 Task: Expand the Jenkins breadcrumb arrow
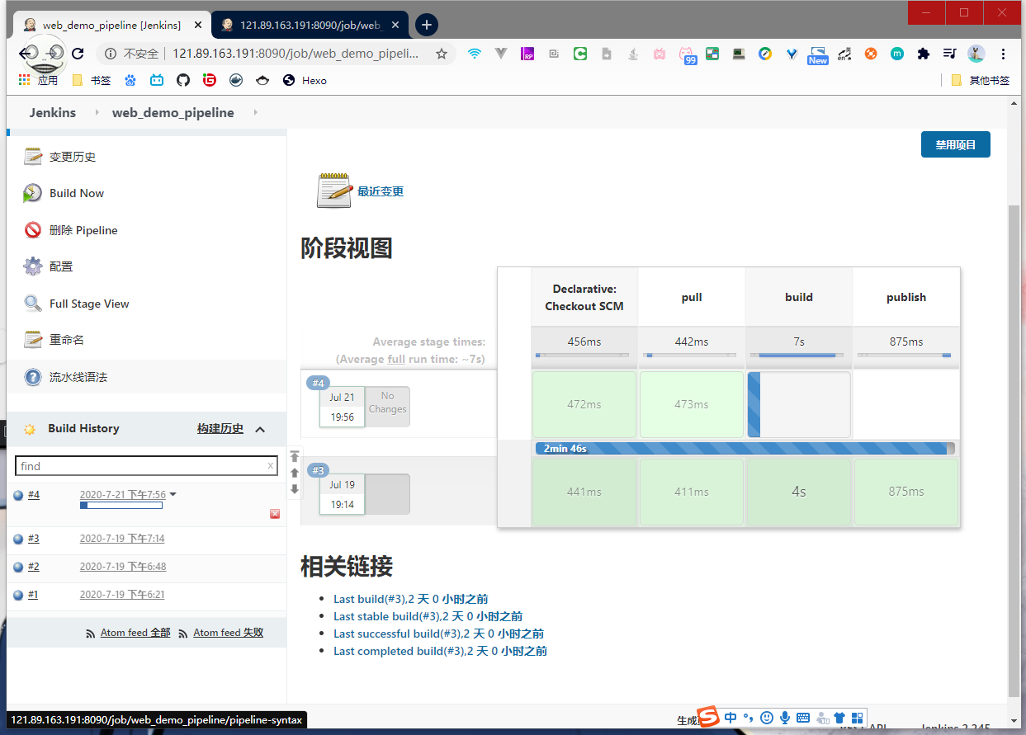click(x=97, y=112)
